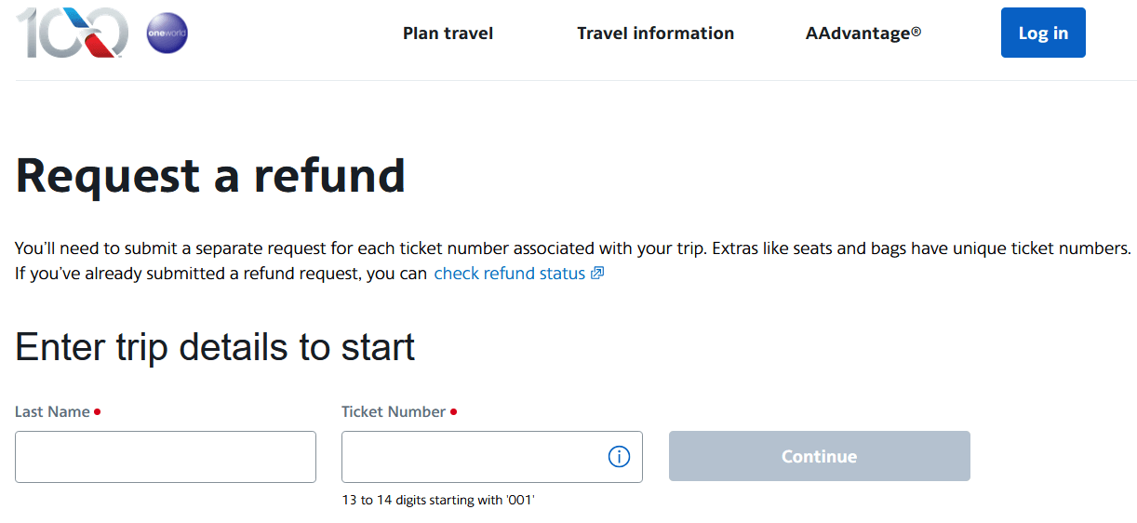
Task: Click the Enter trip details to start heading
Action: point(215,347)
